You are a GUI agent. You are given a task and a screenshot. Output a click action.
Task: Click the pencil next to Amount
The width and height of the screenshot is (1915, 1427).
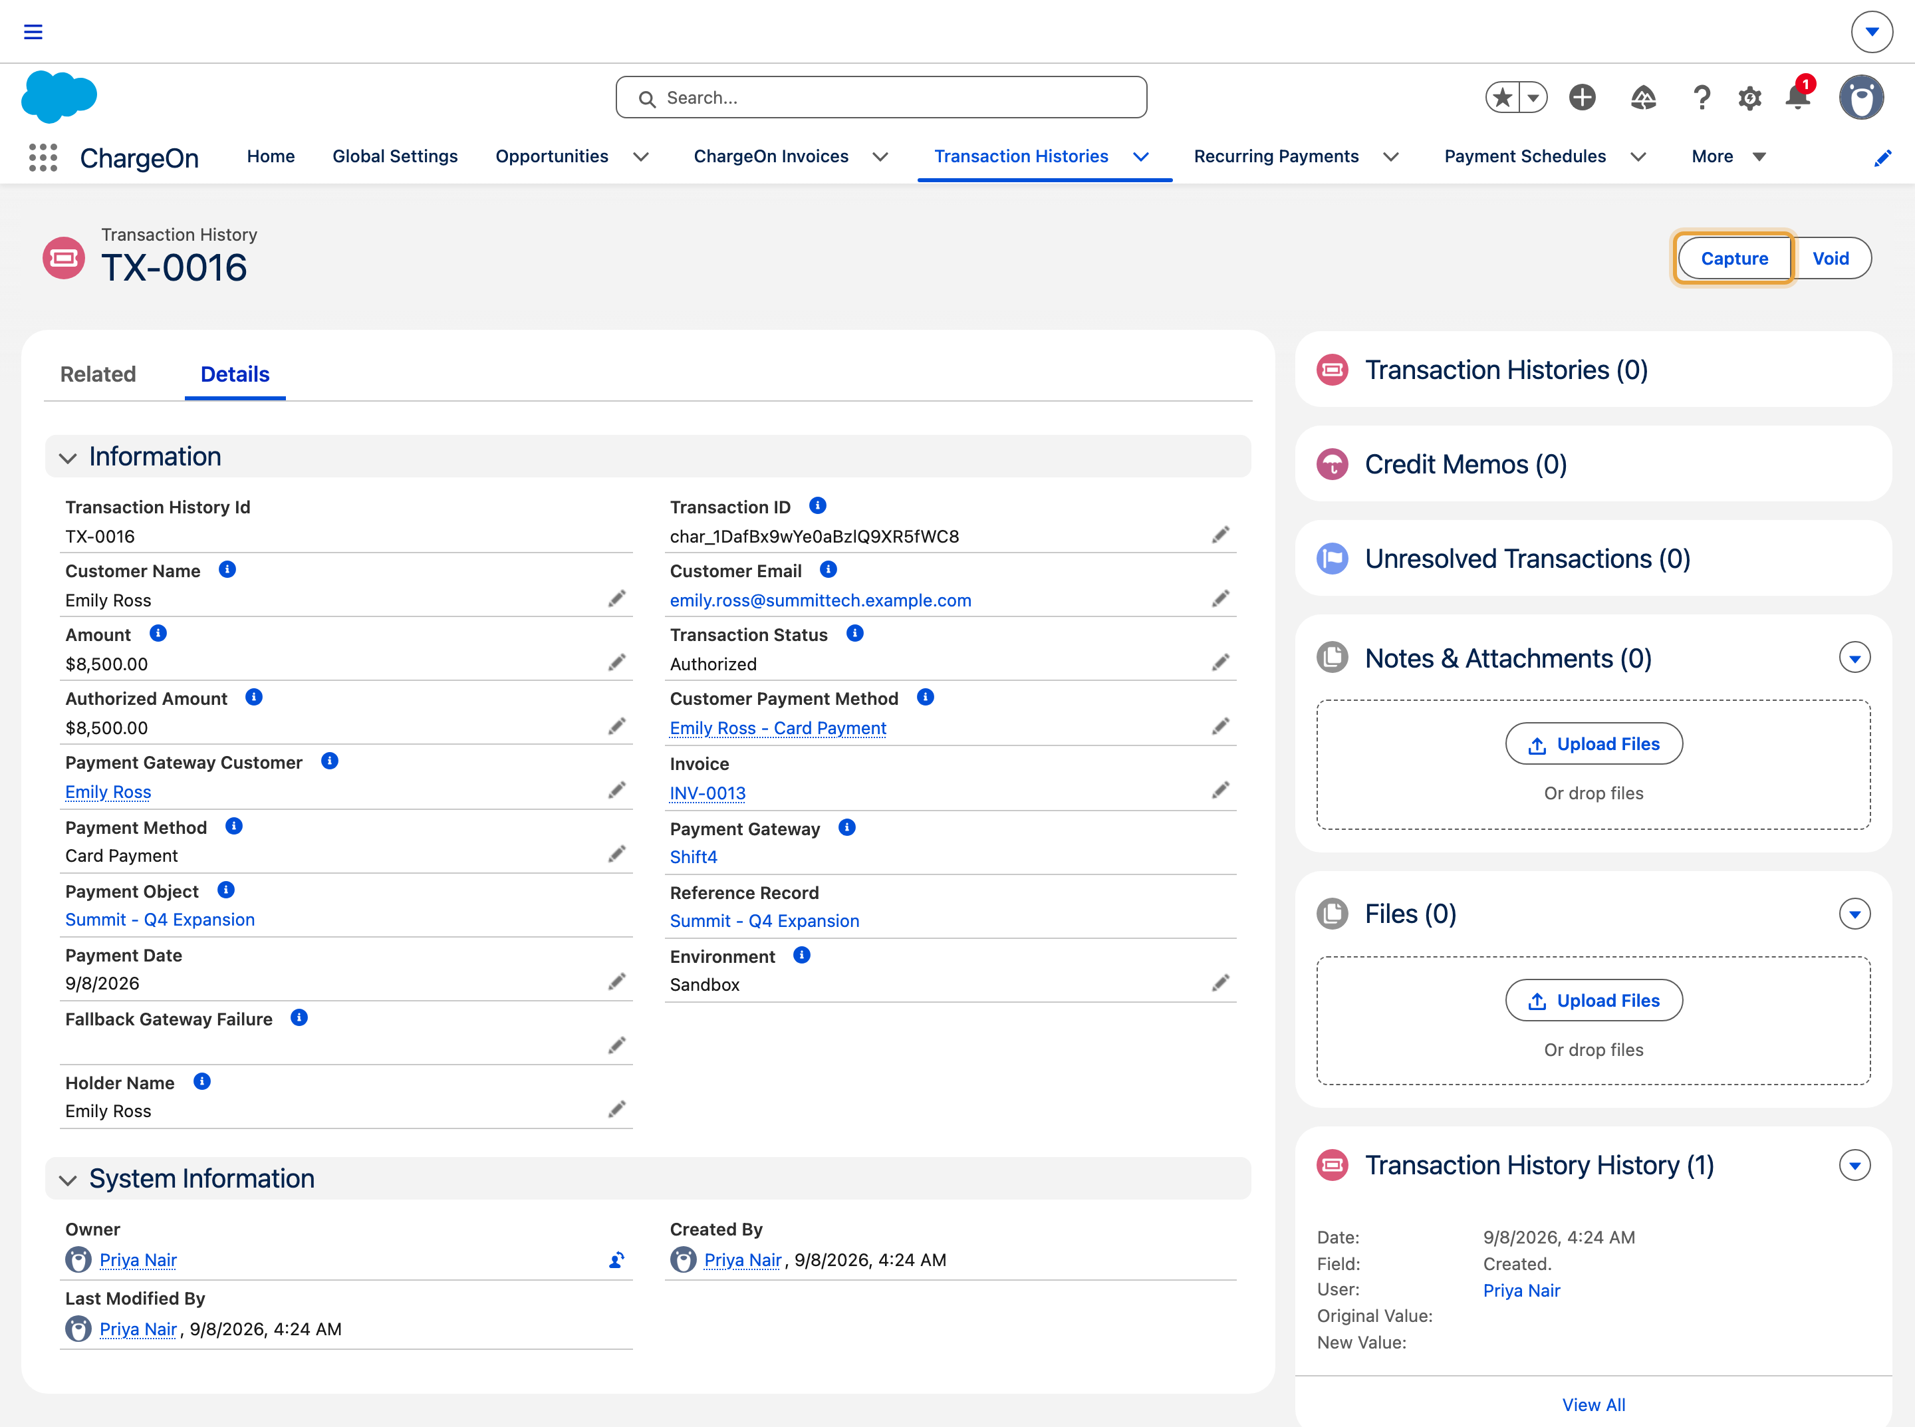click(617, 664)
